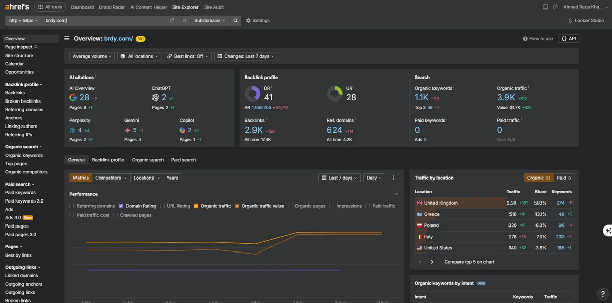
Task: Open the chart three-dot options menu
Action: coord(393,178)
